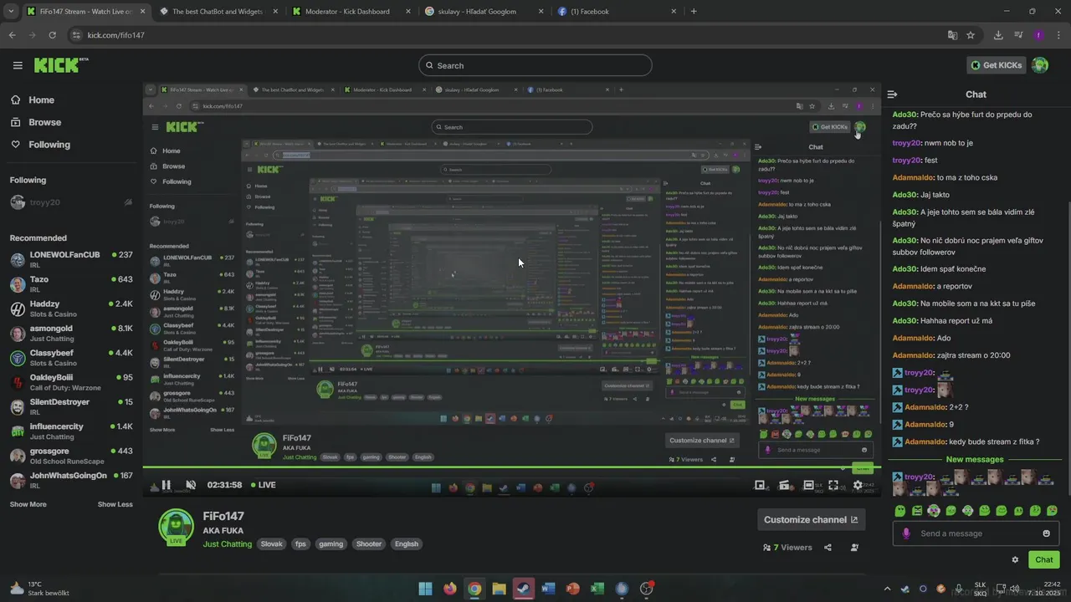Viewport: 1071px width, 602px height.
Task: Open the user avatar beside Get KICKs
Action: coord(1040,65)
